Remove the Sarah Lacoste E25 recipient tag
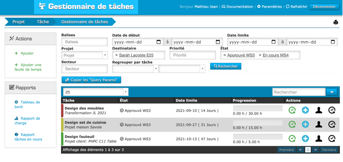 coord(116,55)
